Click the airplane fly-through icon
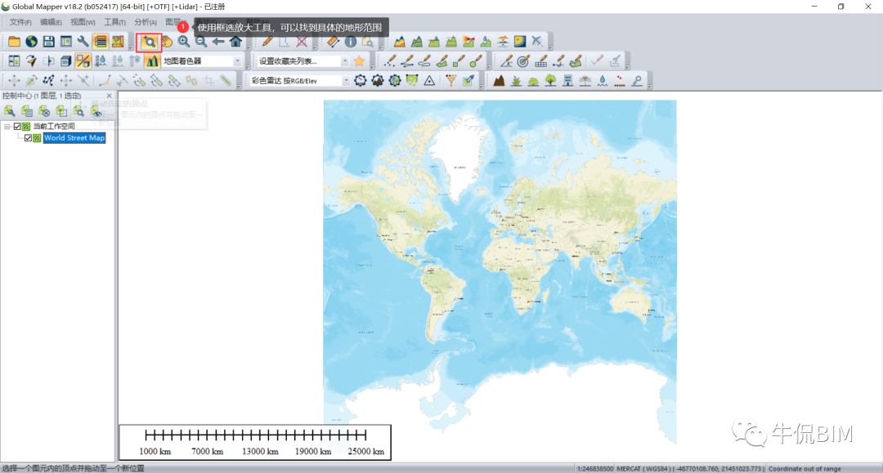 (537, 42)
